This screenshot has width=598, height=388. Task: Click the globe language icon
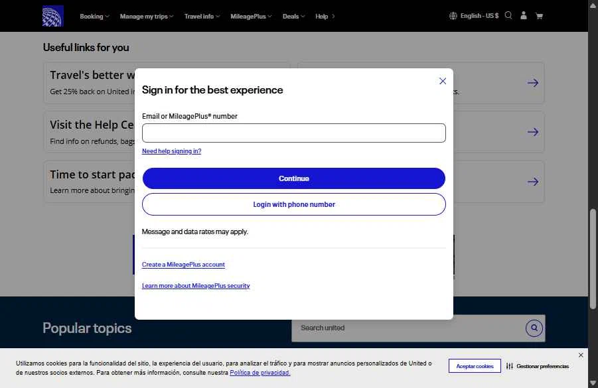click(x=453, y=16)
